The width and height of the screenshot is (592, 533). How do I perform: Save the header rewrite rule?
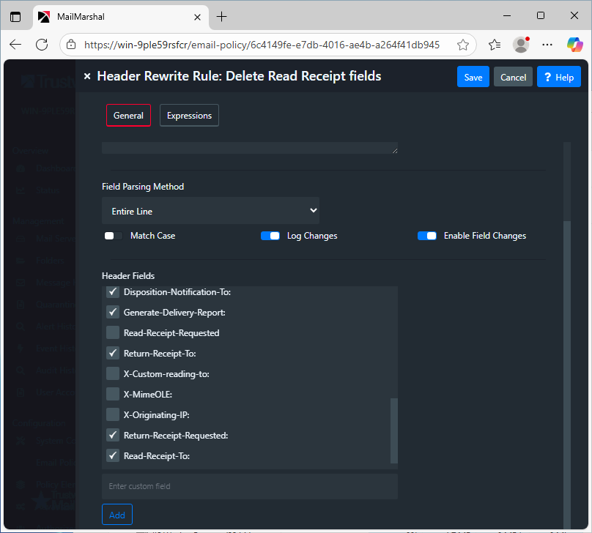473,77
